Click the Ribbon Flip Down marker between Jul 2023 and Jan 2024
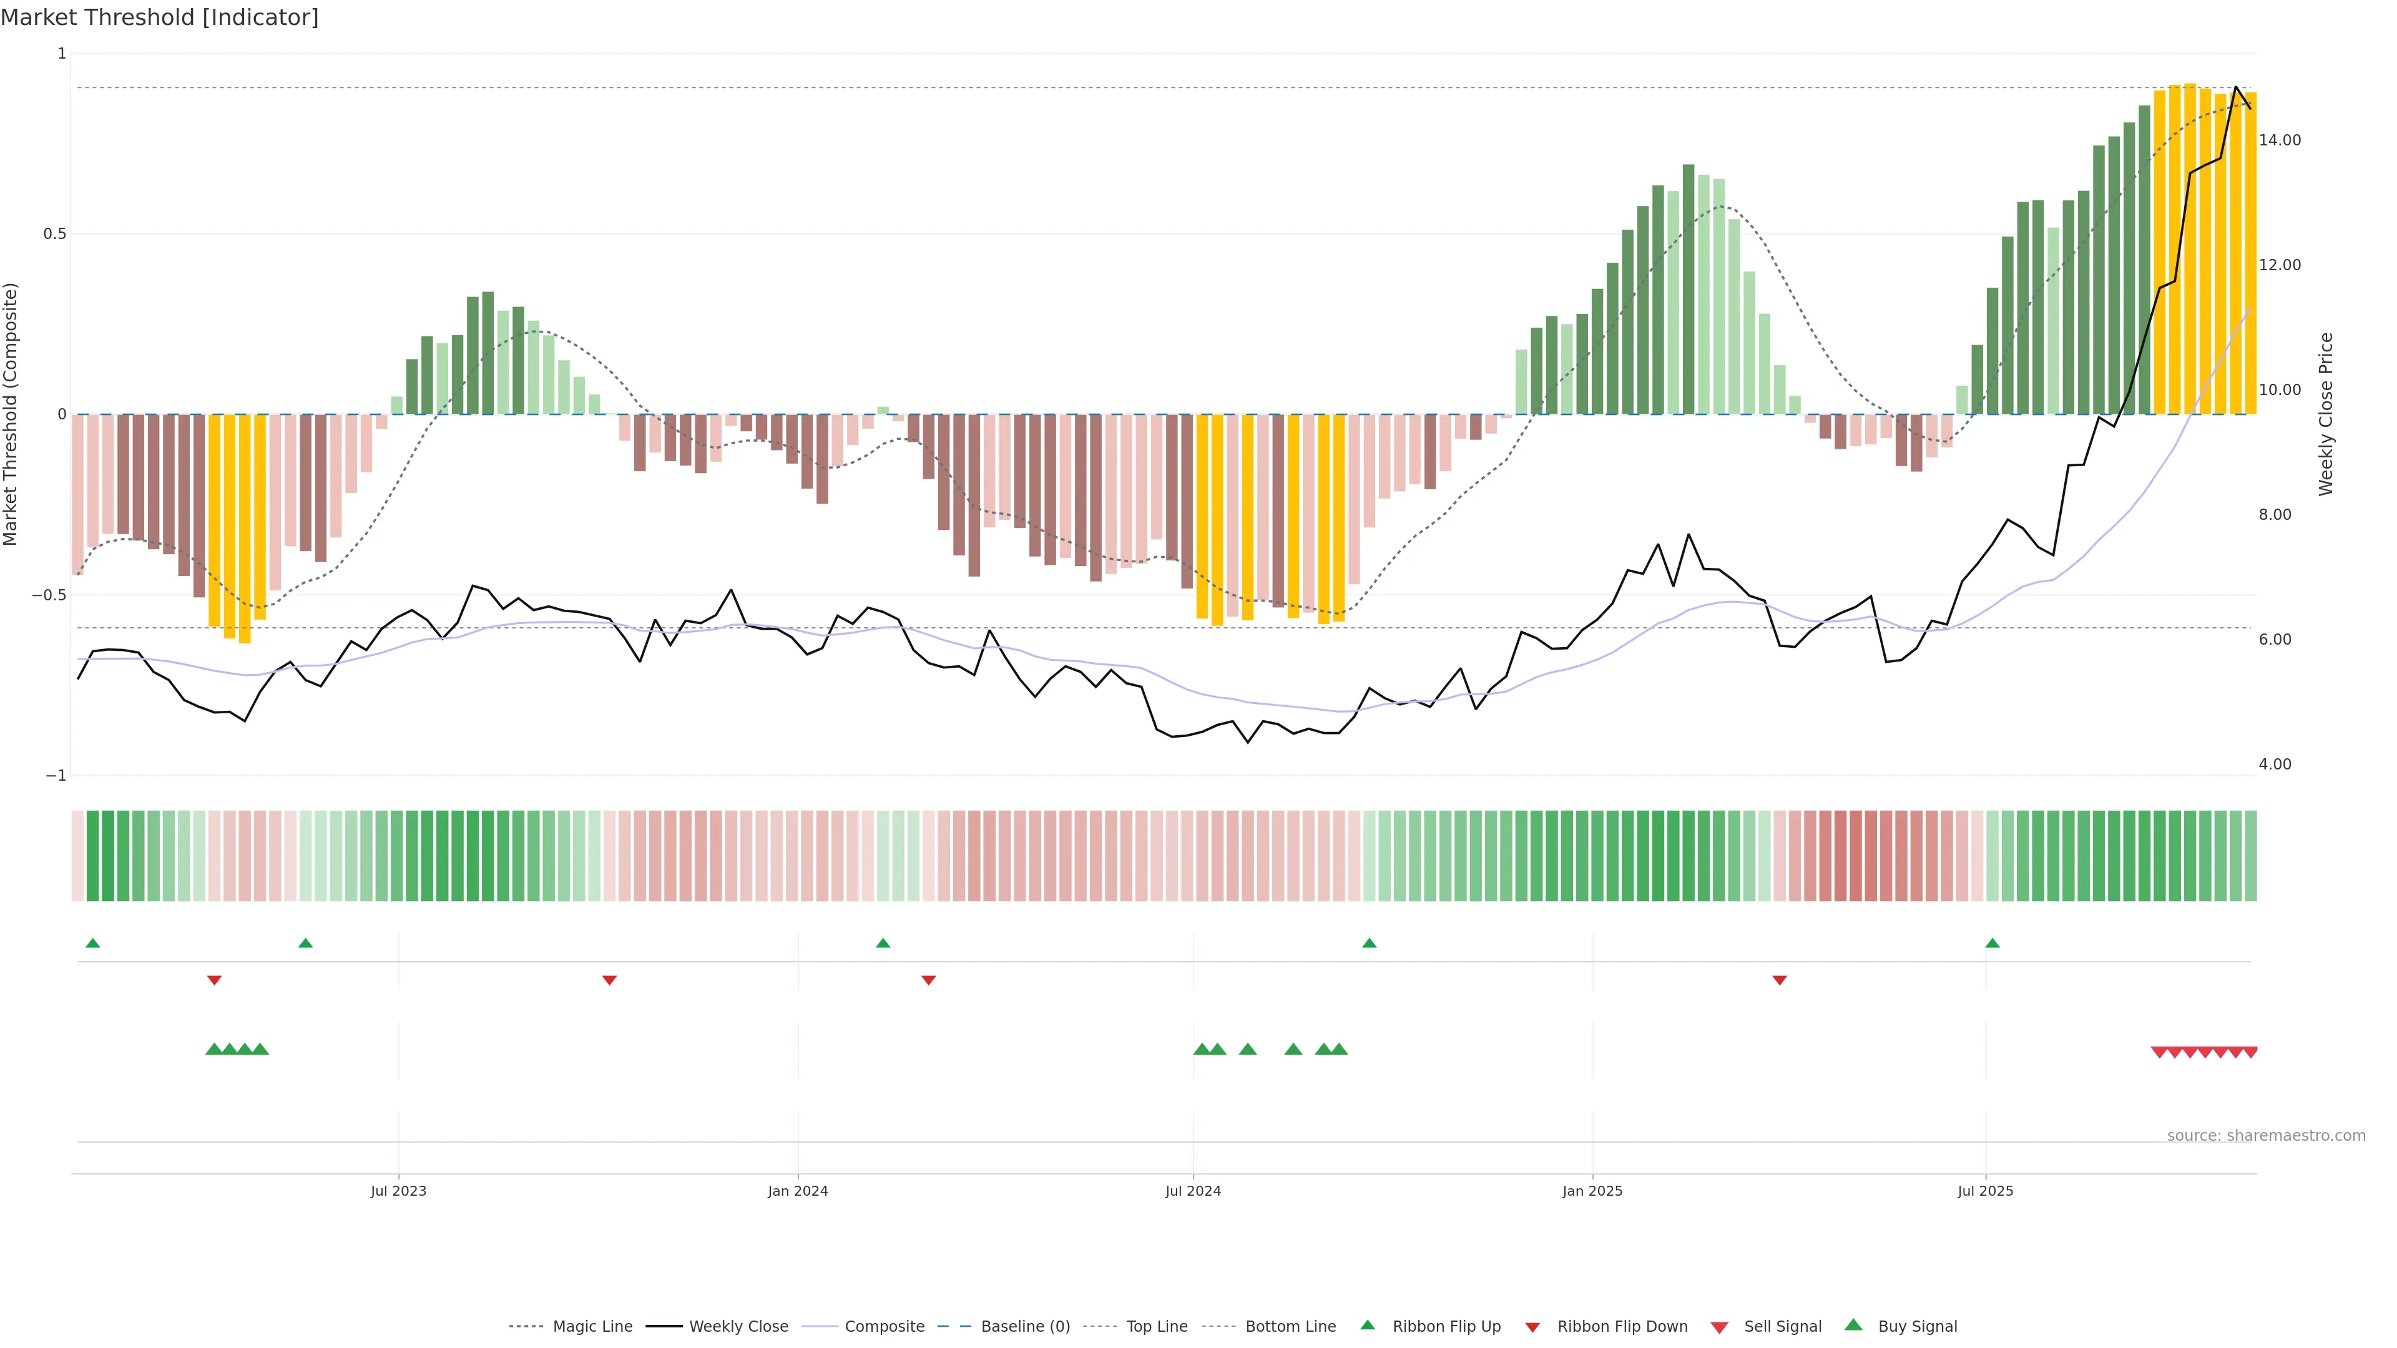Viewport: 2397px width, 1348px height. coord(609,980)
